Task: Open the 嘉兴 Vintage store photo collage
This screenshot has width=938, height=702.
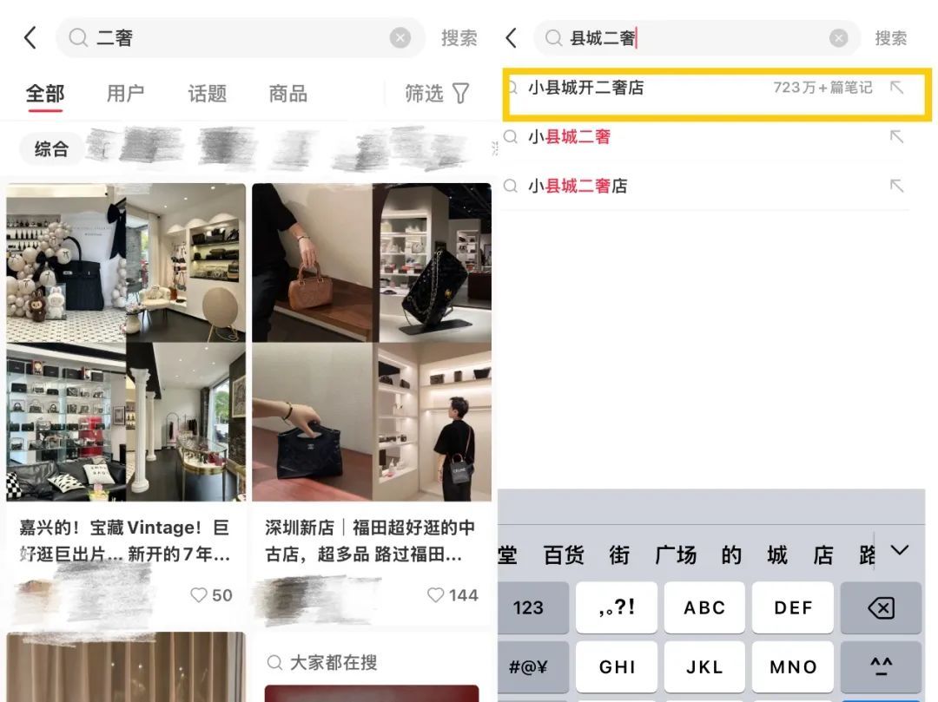Action: click(126, 343)
